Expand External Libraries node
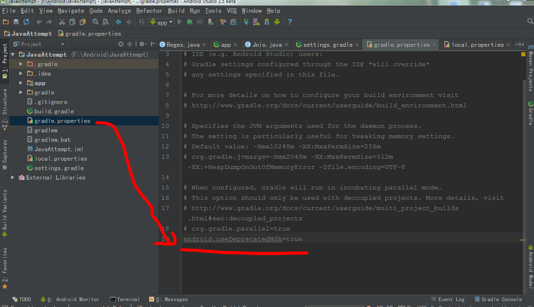 13,178
